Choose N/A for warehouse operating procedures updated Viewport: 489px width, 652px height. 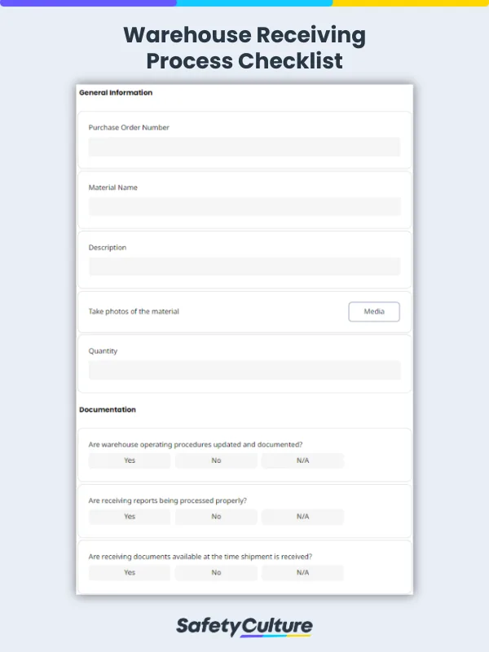click(x=302, y=460)
